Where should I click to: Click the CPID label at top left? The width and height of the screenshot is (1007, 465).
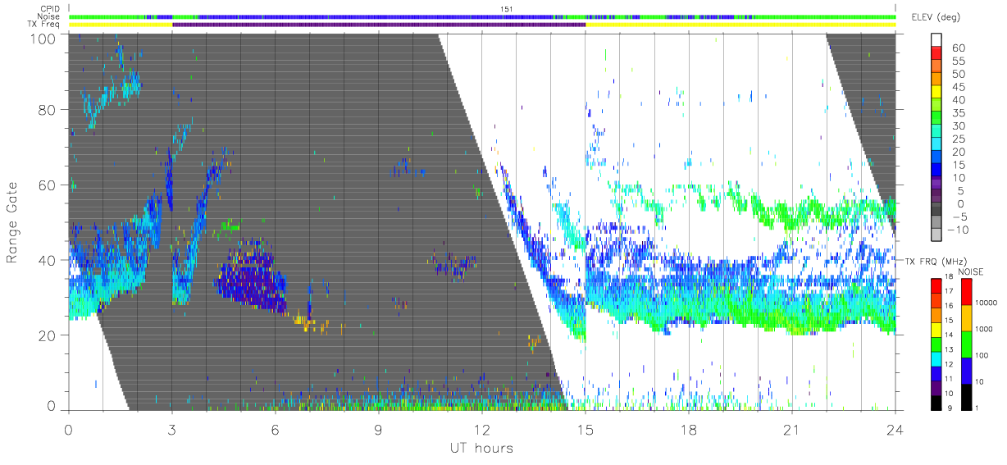(50, 9)
